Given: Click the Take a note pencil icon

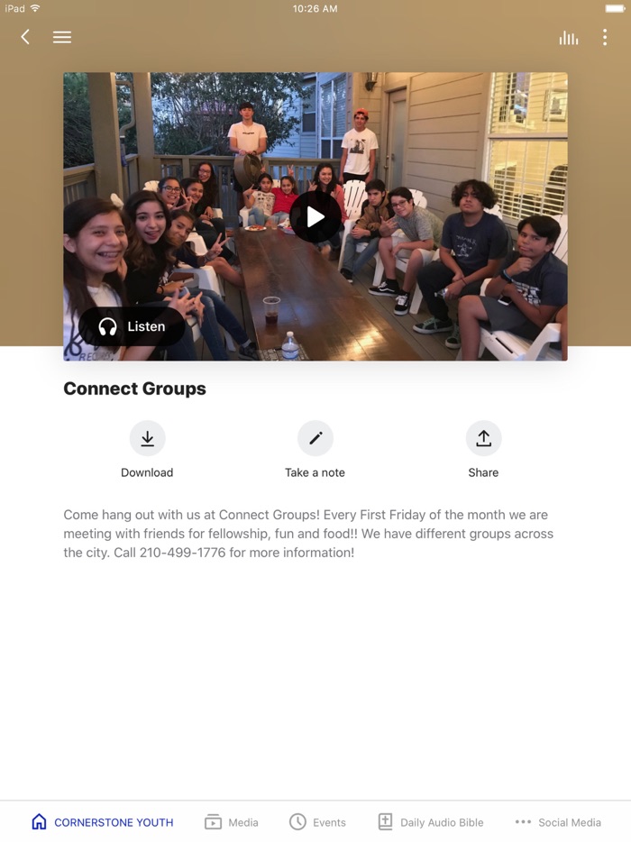Looking at the screenshot, I should (x=315, y=438).
